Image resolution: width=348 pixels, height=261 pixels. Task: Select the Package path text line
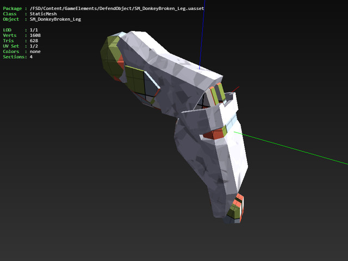(103, 9)
